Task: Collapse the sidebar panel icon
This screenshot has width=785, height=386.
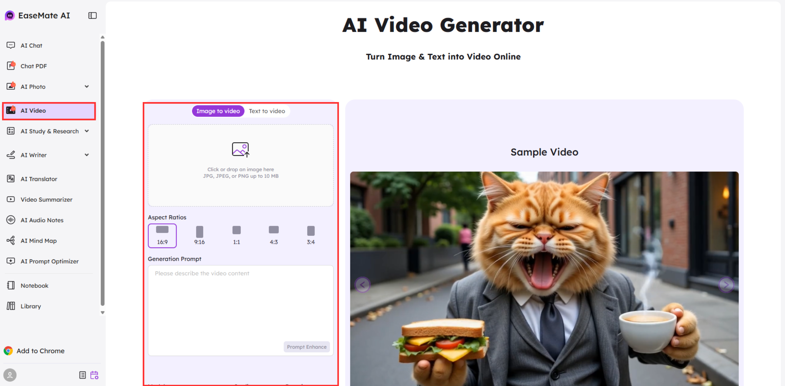Action: pyautogui.click(x=92, y=15)
